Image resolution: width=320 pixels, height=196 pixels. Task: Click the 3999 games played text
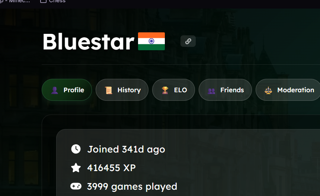click(x=132, y=187)
